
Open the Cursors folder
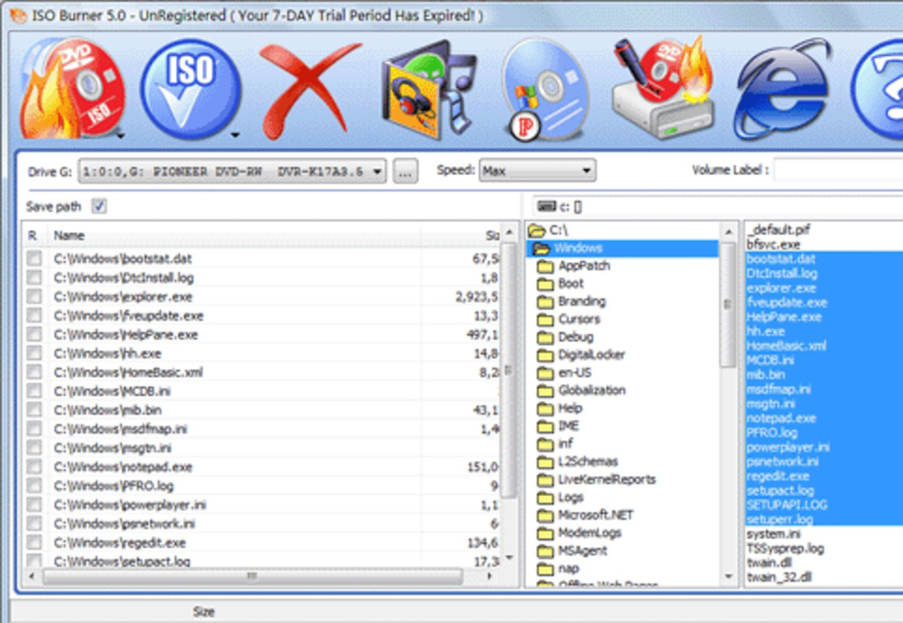tap(569, 319)
